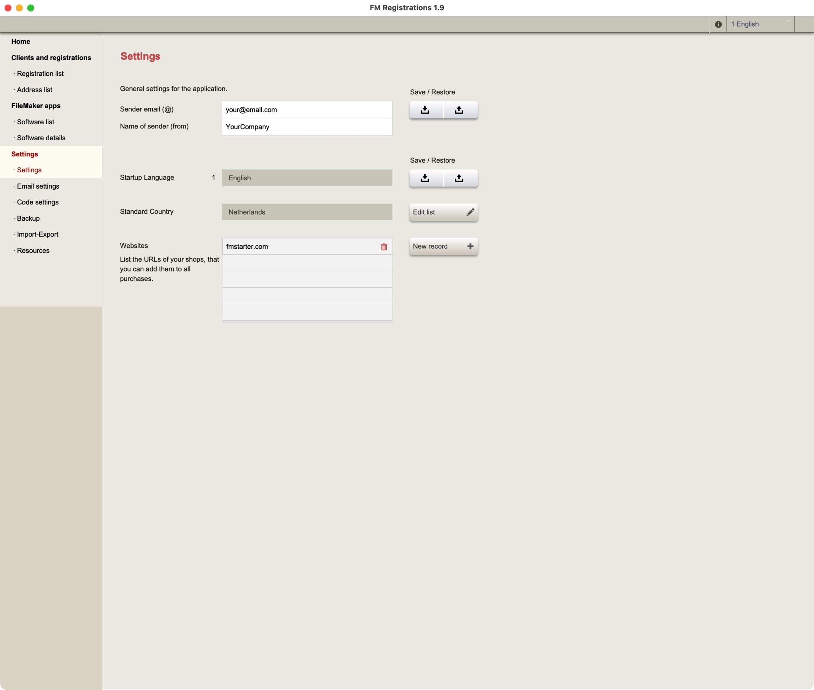This screenshot has height=690, width=814.
Task: Open the Standard Country Netherlands selector
Action: point(307,212)
